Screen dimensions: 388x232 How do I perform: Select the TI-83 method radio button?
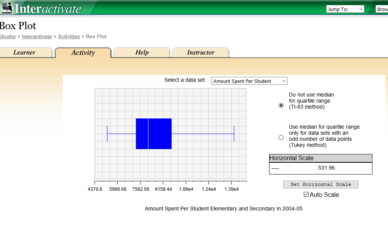(x=281, y=105)
